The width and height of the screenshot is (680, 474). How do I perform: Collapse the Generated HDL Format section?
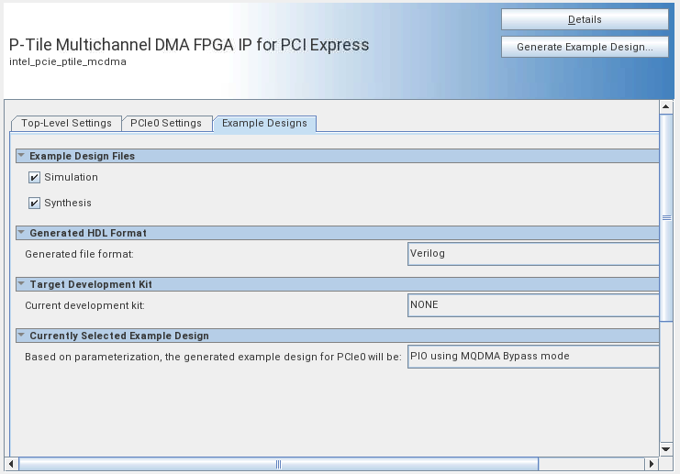point(20,233)
